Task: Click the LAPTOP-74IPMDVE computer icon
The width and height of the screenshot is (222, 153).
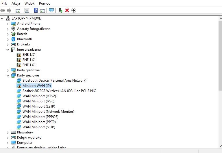Action: [x=8, y=18]
